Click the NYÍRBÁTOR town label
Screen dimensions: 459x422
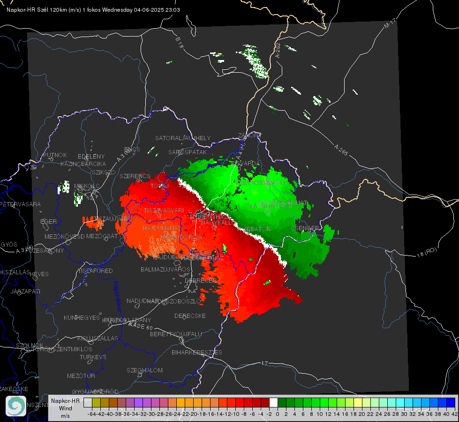[x=254, y=229]
